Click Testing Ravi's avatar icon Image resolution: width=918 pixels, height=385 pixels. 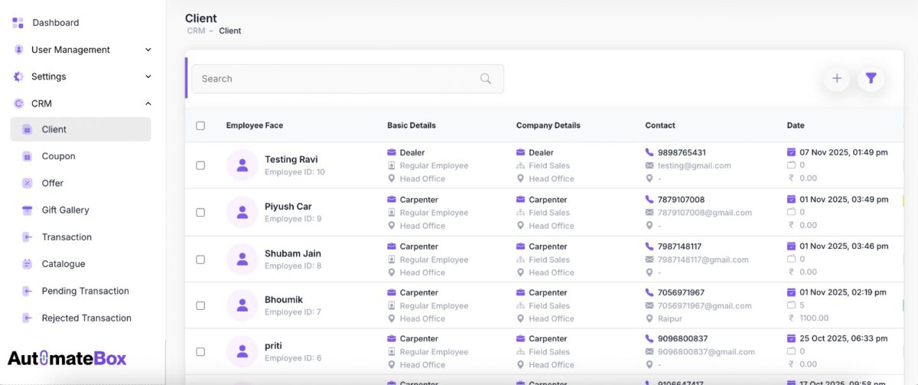click(243, 165)
